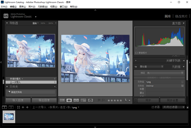Screen dimensions: 191x128
Task: Open People view face icon
Action: (x=90, y=100)
